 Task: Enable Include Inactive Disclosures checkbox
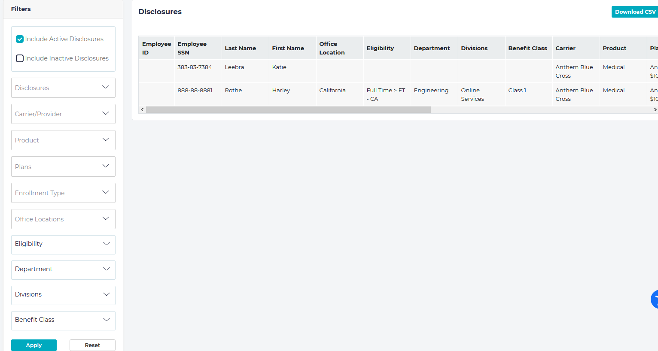20,58
